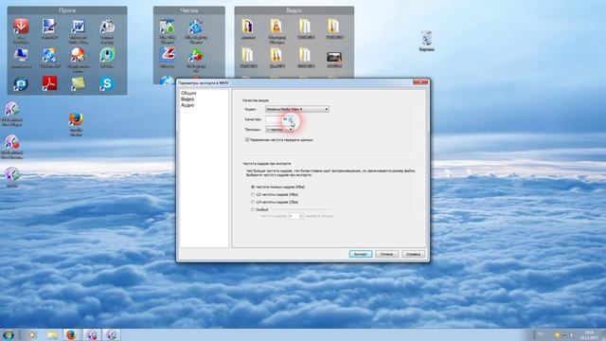The width and height of the screenshot is (606, 341).
Task: Select the Особый custom frame rate option
Action: click(x=253, y=209)
